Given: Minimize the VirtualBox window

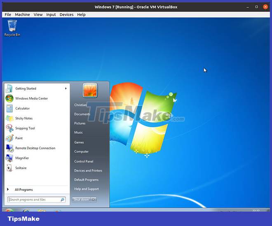Looking at the screenshot, I should click(x=248, y=7).
